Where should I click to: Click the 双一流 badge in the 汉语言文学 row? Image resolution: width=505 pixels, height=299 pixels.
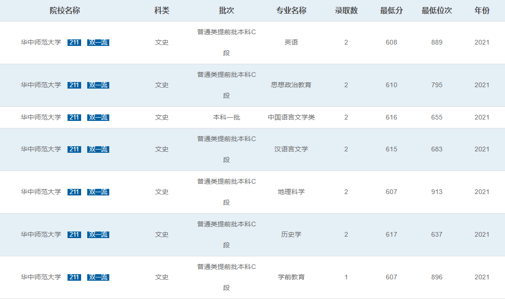(98, 149)
